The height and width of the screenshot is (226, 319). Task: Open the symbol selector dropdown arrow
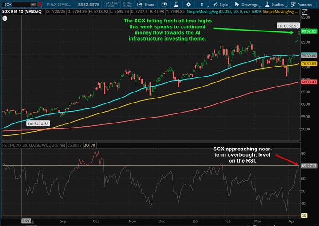pyautogui.click(x=33, y=5)
